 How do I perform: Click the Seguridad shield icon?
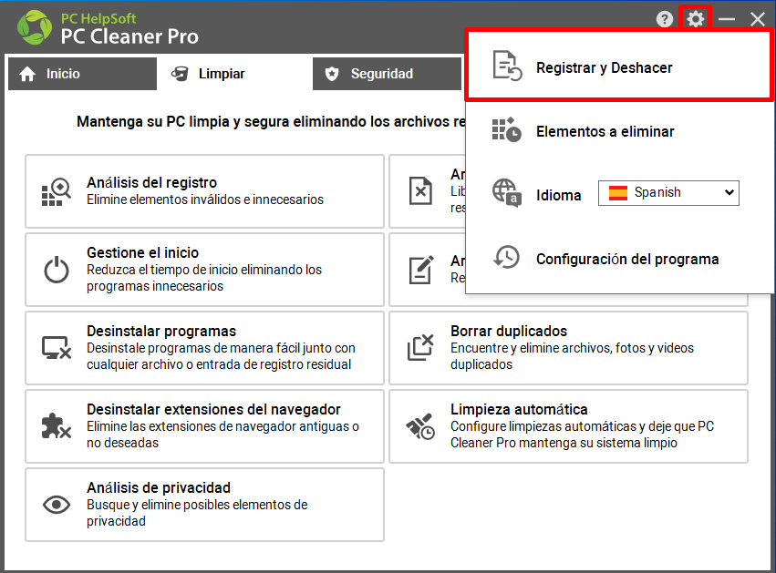(332, 74)
